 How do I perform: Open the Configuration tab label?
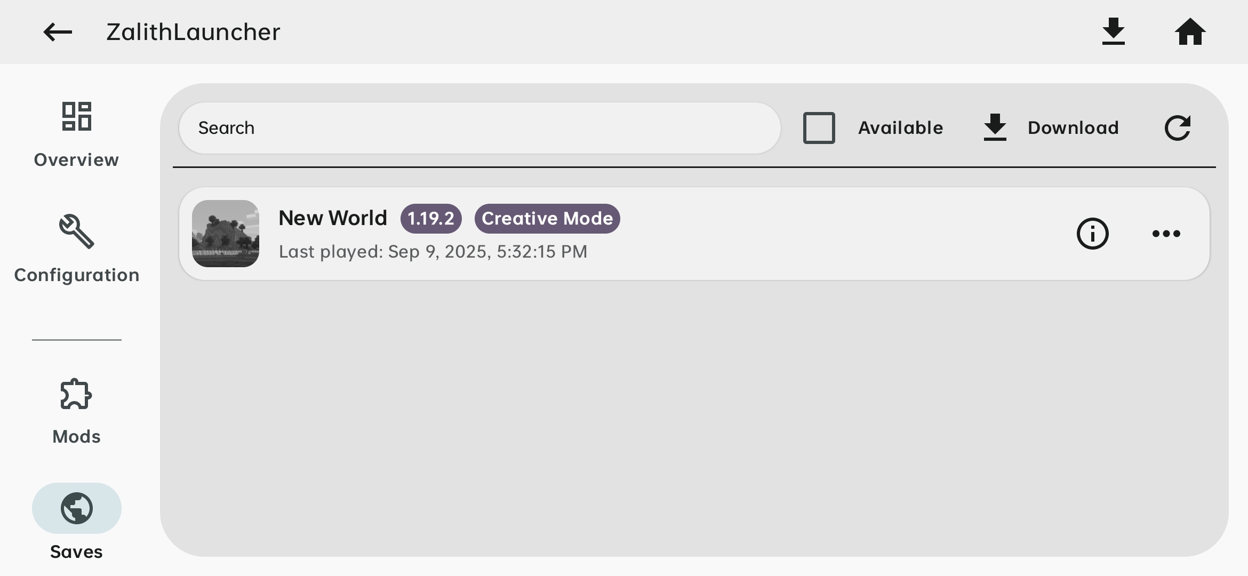point(77,275)
